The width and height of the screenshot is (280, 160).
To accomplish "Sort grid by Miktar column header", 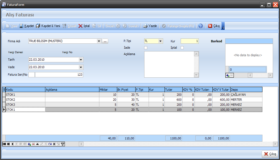I will (x=108, y=90).
